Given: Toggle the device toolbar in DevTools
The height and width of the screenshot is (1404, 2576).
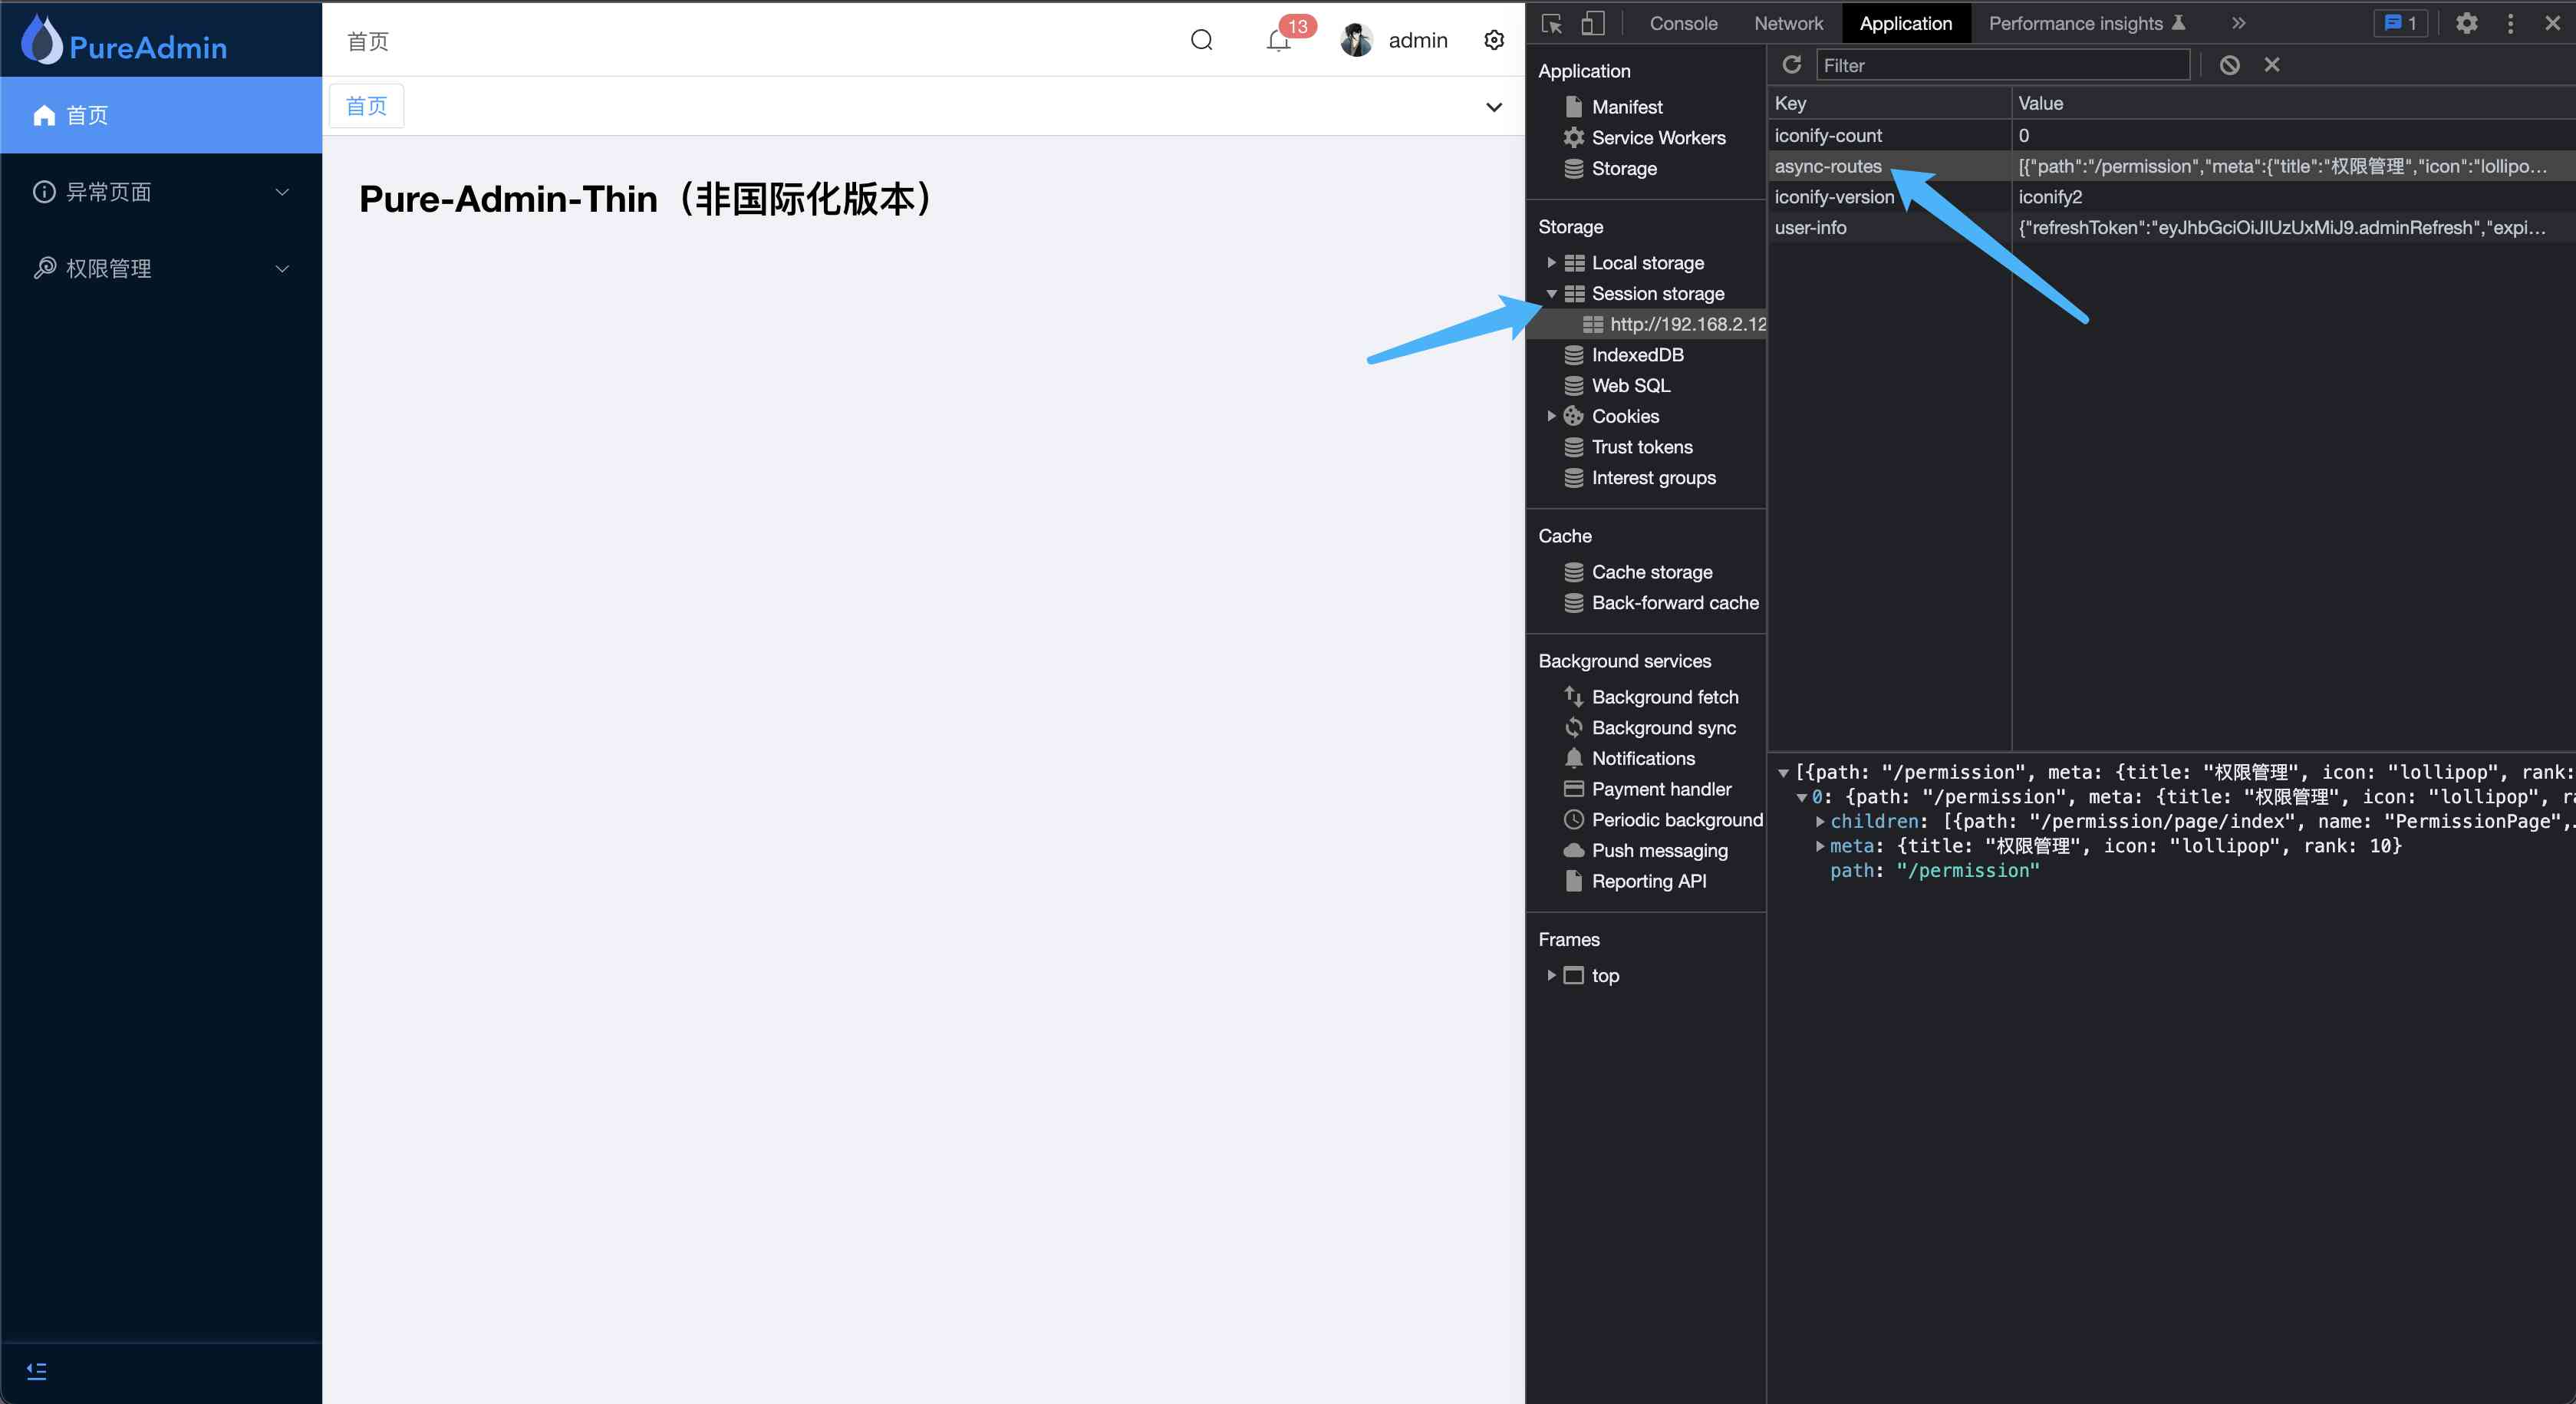Looking at the screenshot, I should pos(1593,23).
